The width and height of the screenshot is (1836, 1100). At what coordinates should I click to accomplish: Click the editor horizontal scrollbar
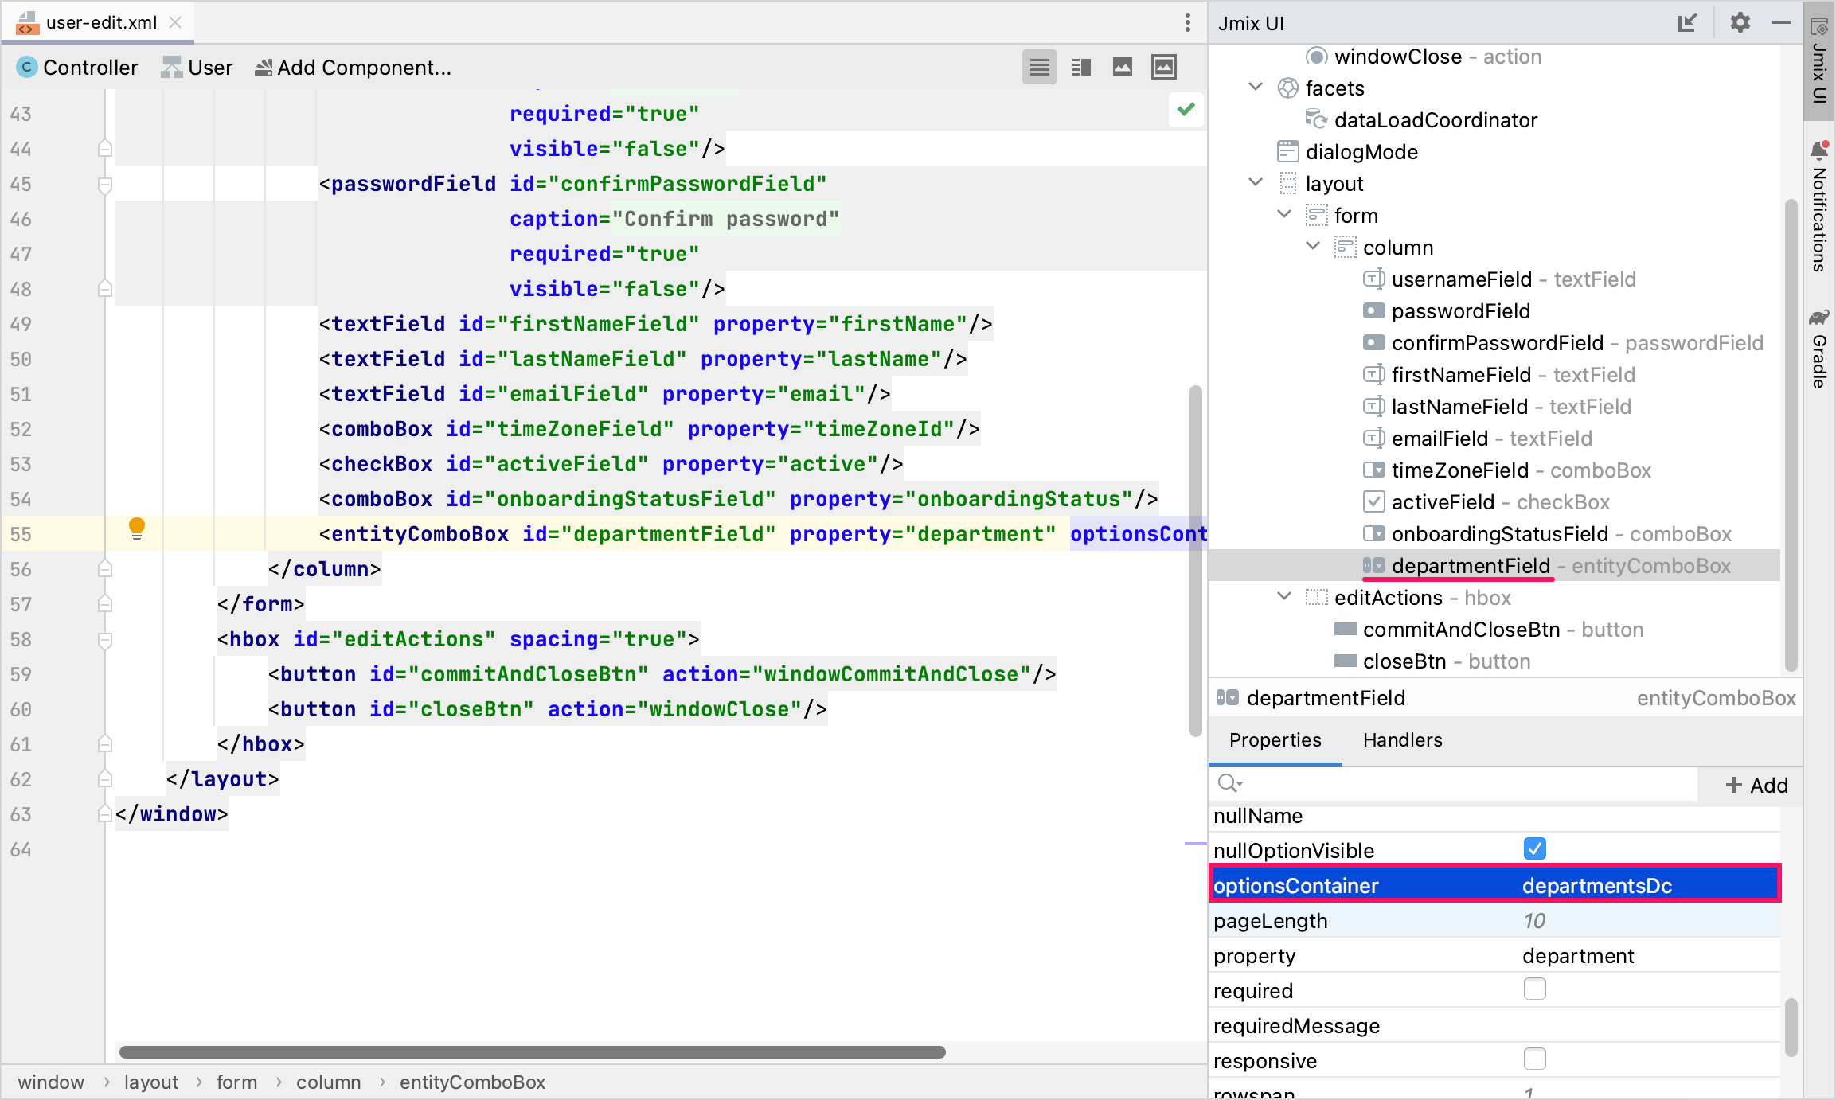coord(532,1052)
